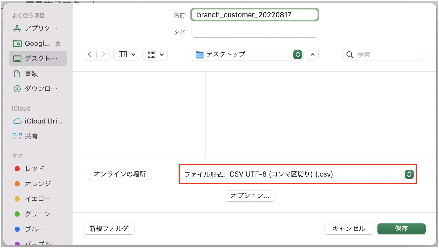Select 書類 in the sidebar
The height and width of the screenshot is (248, 439).
(38, 74)
